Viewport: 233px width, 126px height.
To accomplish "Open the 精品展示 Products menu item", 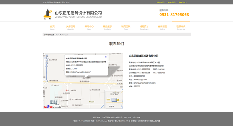I will (x=108, y=27).
